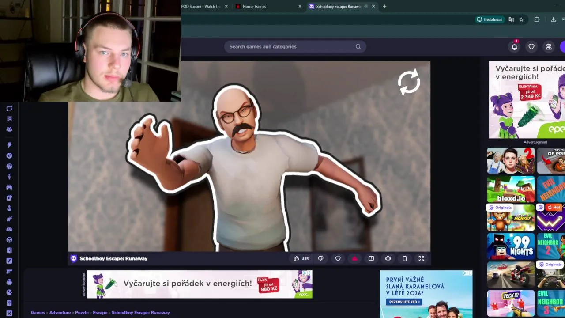Screen dimensions: 565x318
Task: Open the recently played sidebar icon
Action: [9, 108]
